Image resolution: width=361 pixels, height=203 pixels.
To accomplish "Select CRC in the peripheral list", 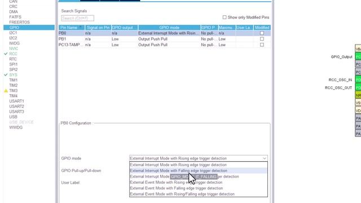I will click(x=13, y=6).
